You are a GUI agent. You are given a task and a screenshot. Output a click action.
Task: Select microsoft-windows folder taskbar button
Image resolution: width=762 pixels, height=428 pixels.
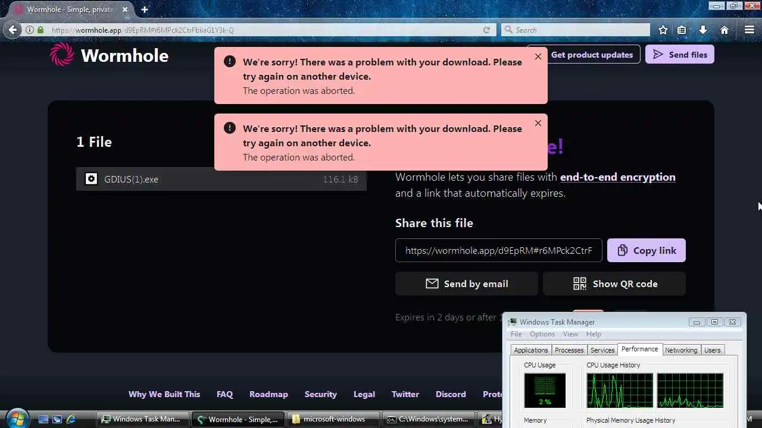click(x=333, y=419)
